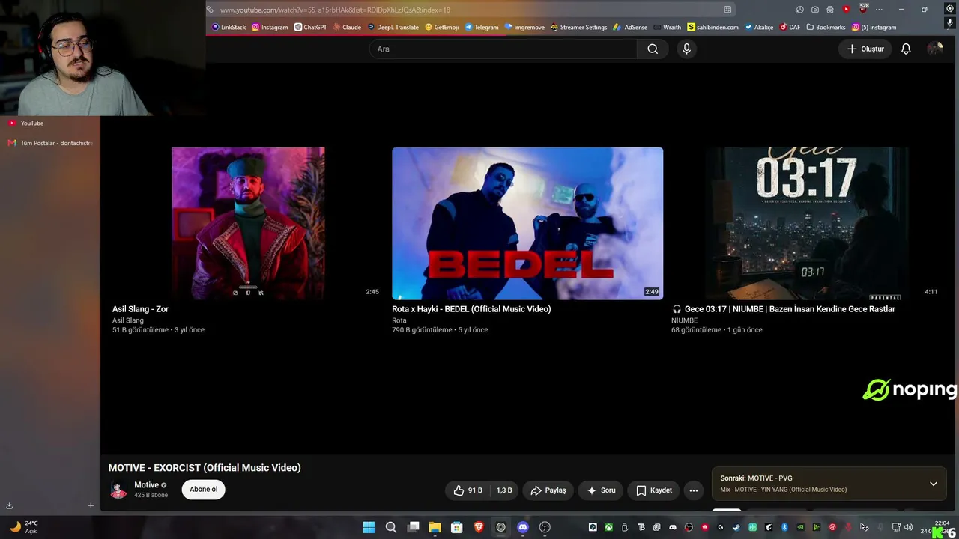959x539 pixels.
Task: Play the Rota x Hayki BEDEL thumbnail
Action: tap(527, 223)
